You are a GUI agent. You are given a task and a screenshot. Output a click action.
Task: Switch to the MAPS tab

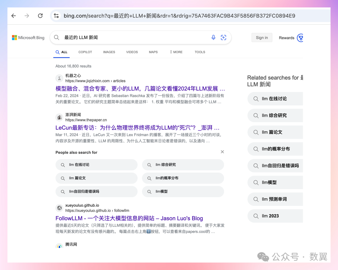[153, 52]
